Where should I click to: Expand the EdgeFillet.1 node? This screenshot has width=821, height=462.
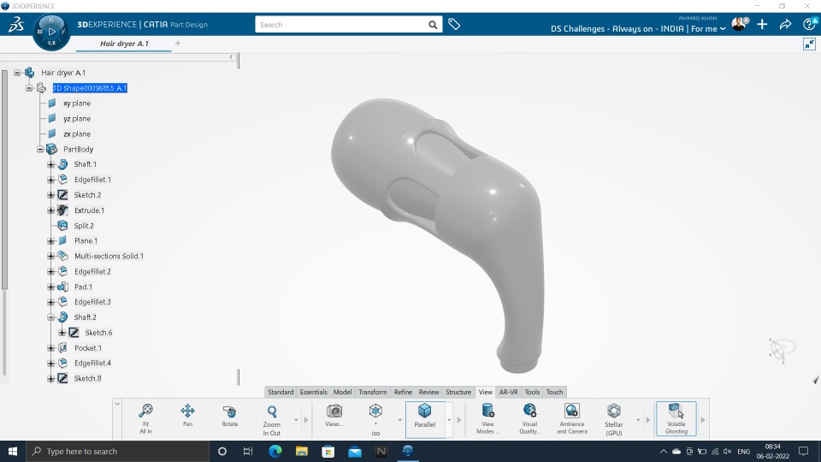point(50,180)
